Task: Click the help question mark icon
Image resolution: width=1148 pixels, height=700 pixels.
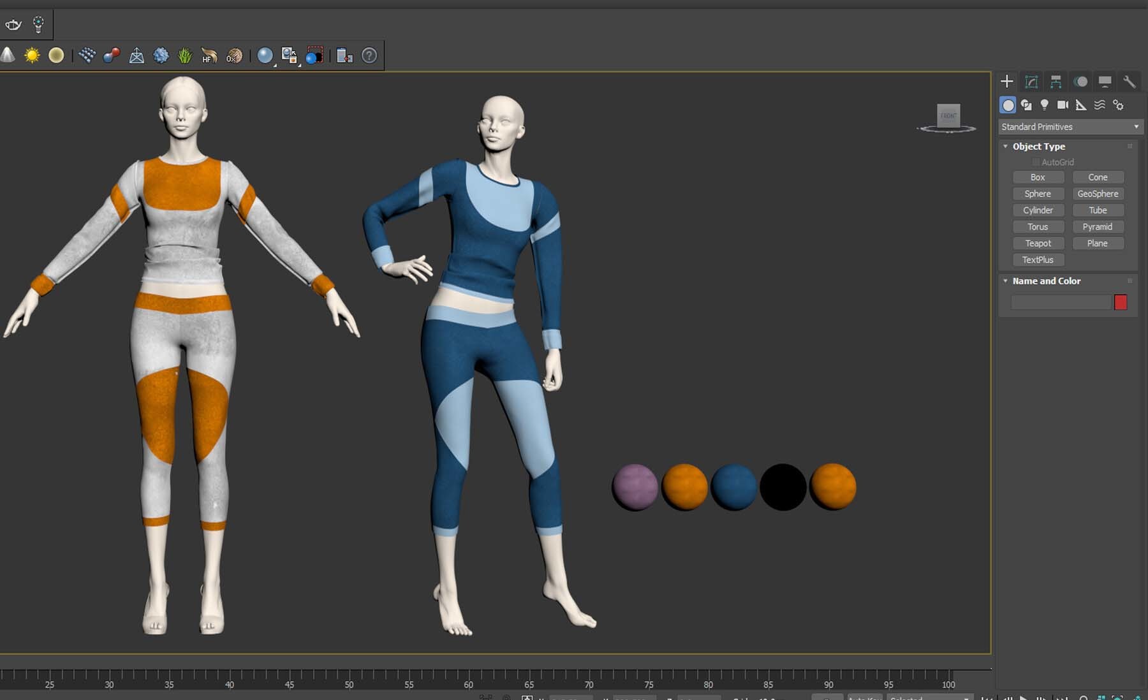Action: point(369,55)
